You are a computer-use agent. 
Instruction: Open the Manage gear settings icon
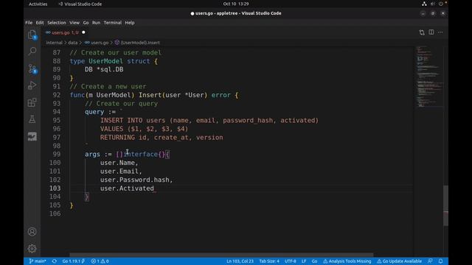(x=32, y=249)
